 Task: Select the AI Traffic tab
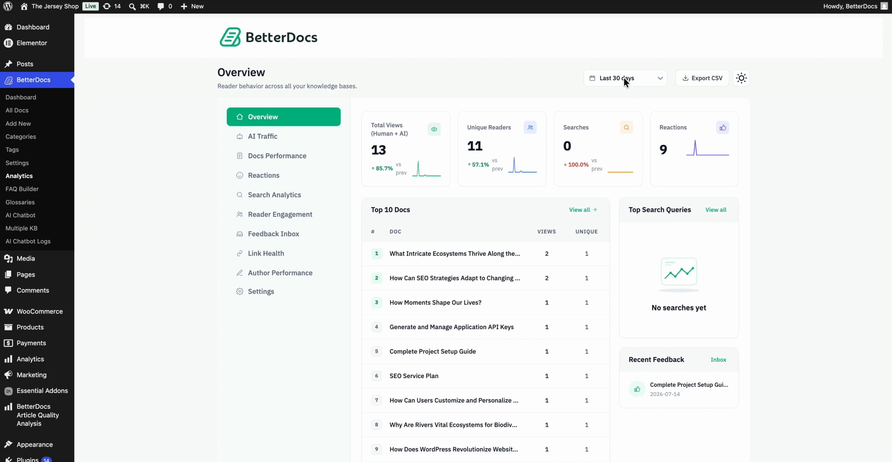[x=283, y=136]
